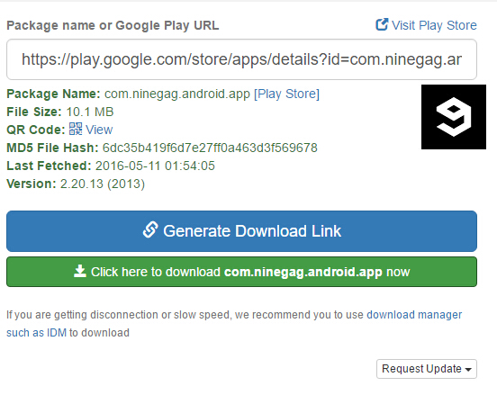The width and height of the screenshot is (497, 395).
Task: Focus the Google Play URL input field
Action: [x=241, y=59]
